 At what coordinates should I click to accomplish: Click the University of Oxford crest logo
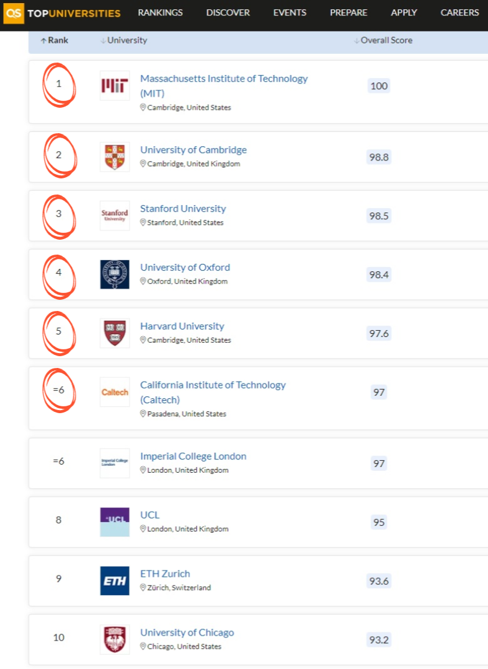click(x=115, y=274)
